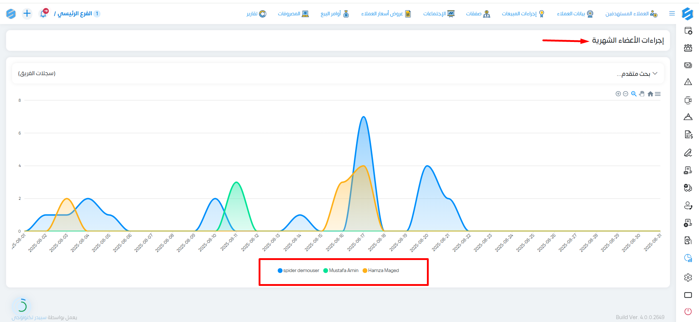The image size is (699, 322).
Task: Open the صفقات menu
Action: coord(478,13)
